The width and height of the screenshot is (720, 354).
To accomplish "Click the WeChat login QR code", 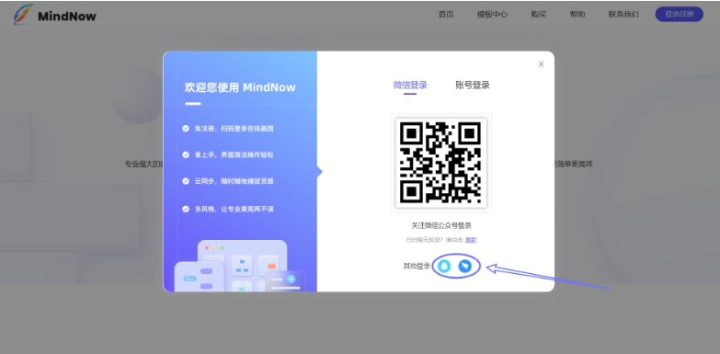I will point(440,163).
